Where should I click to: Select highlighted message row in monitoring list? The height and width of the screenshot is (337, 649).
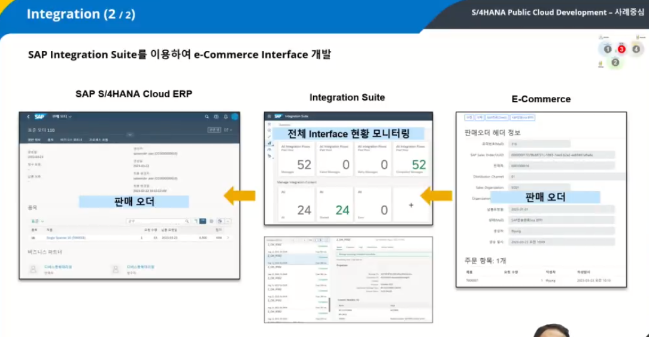coord(297,259)
